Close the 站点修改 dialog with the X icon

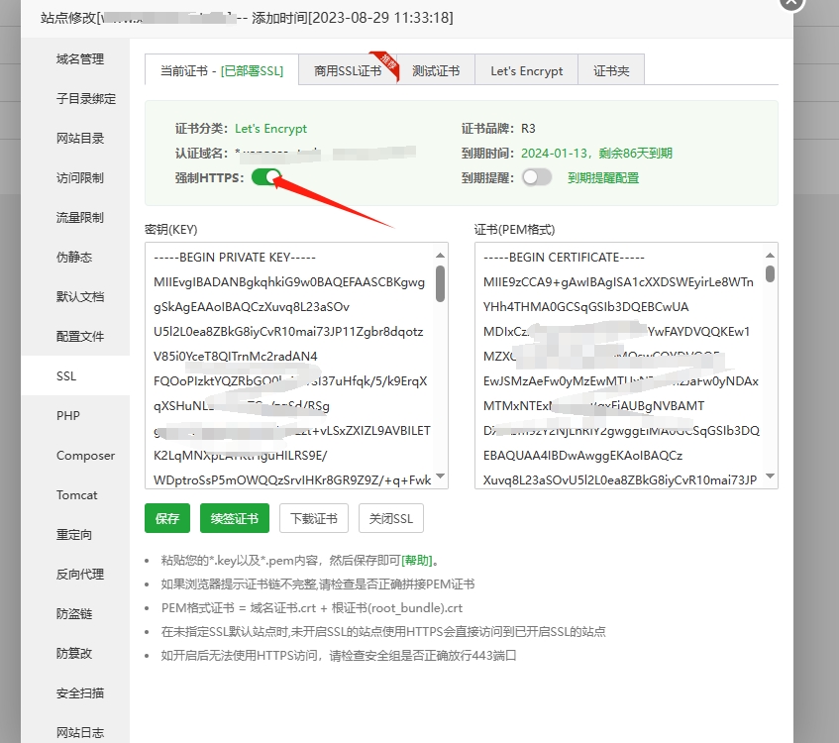tap(791, 2)
